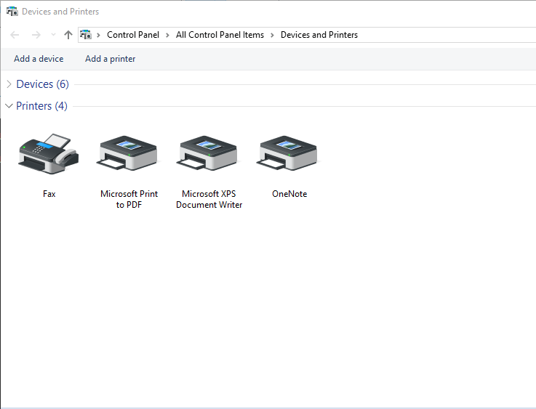Viewport: 536px width, 409px height.
Task: Navigate back with the back arrow
Action: click(15, 35)
